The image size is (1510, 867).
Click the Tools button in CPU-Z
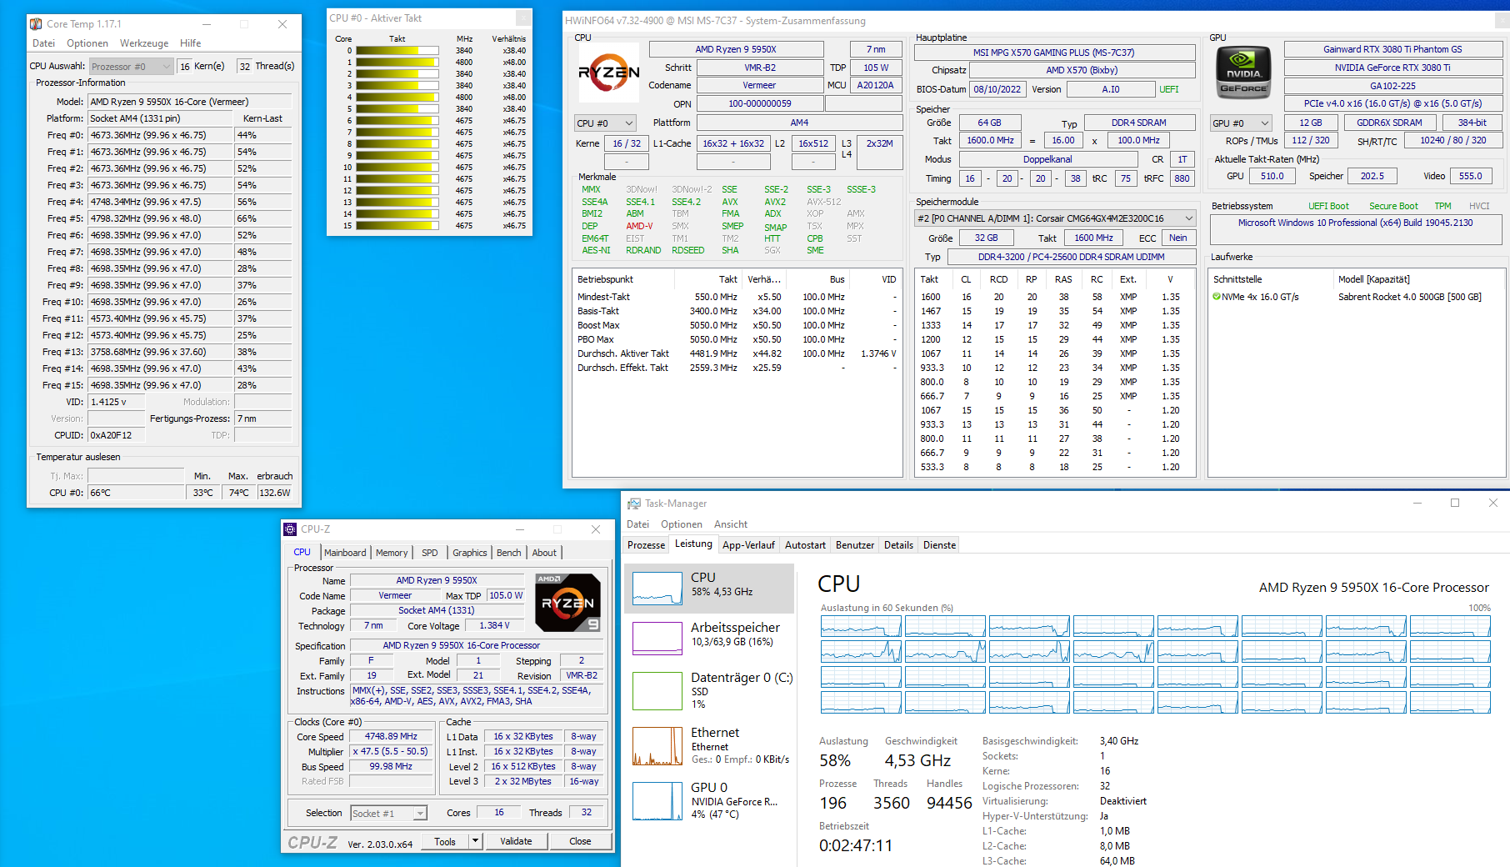(445, 841)
